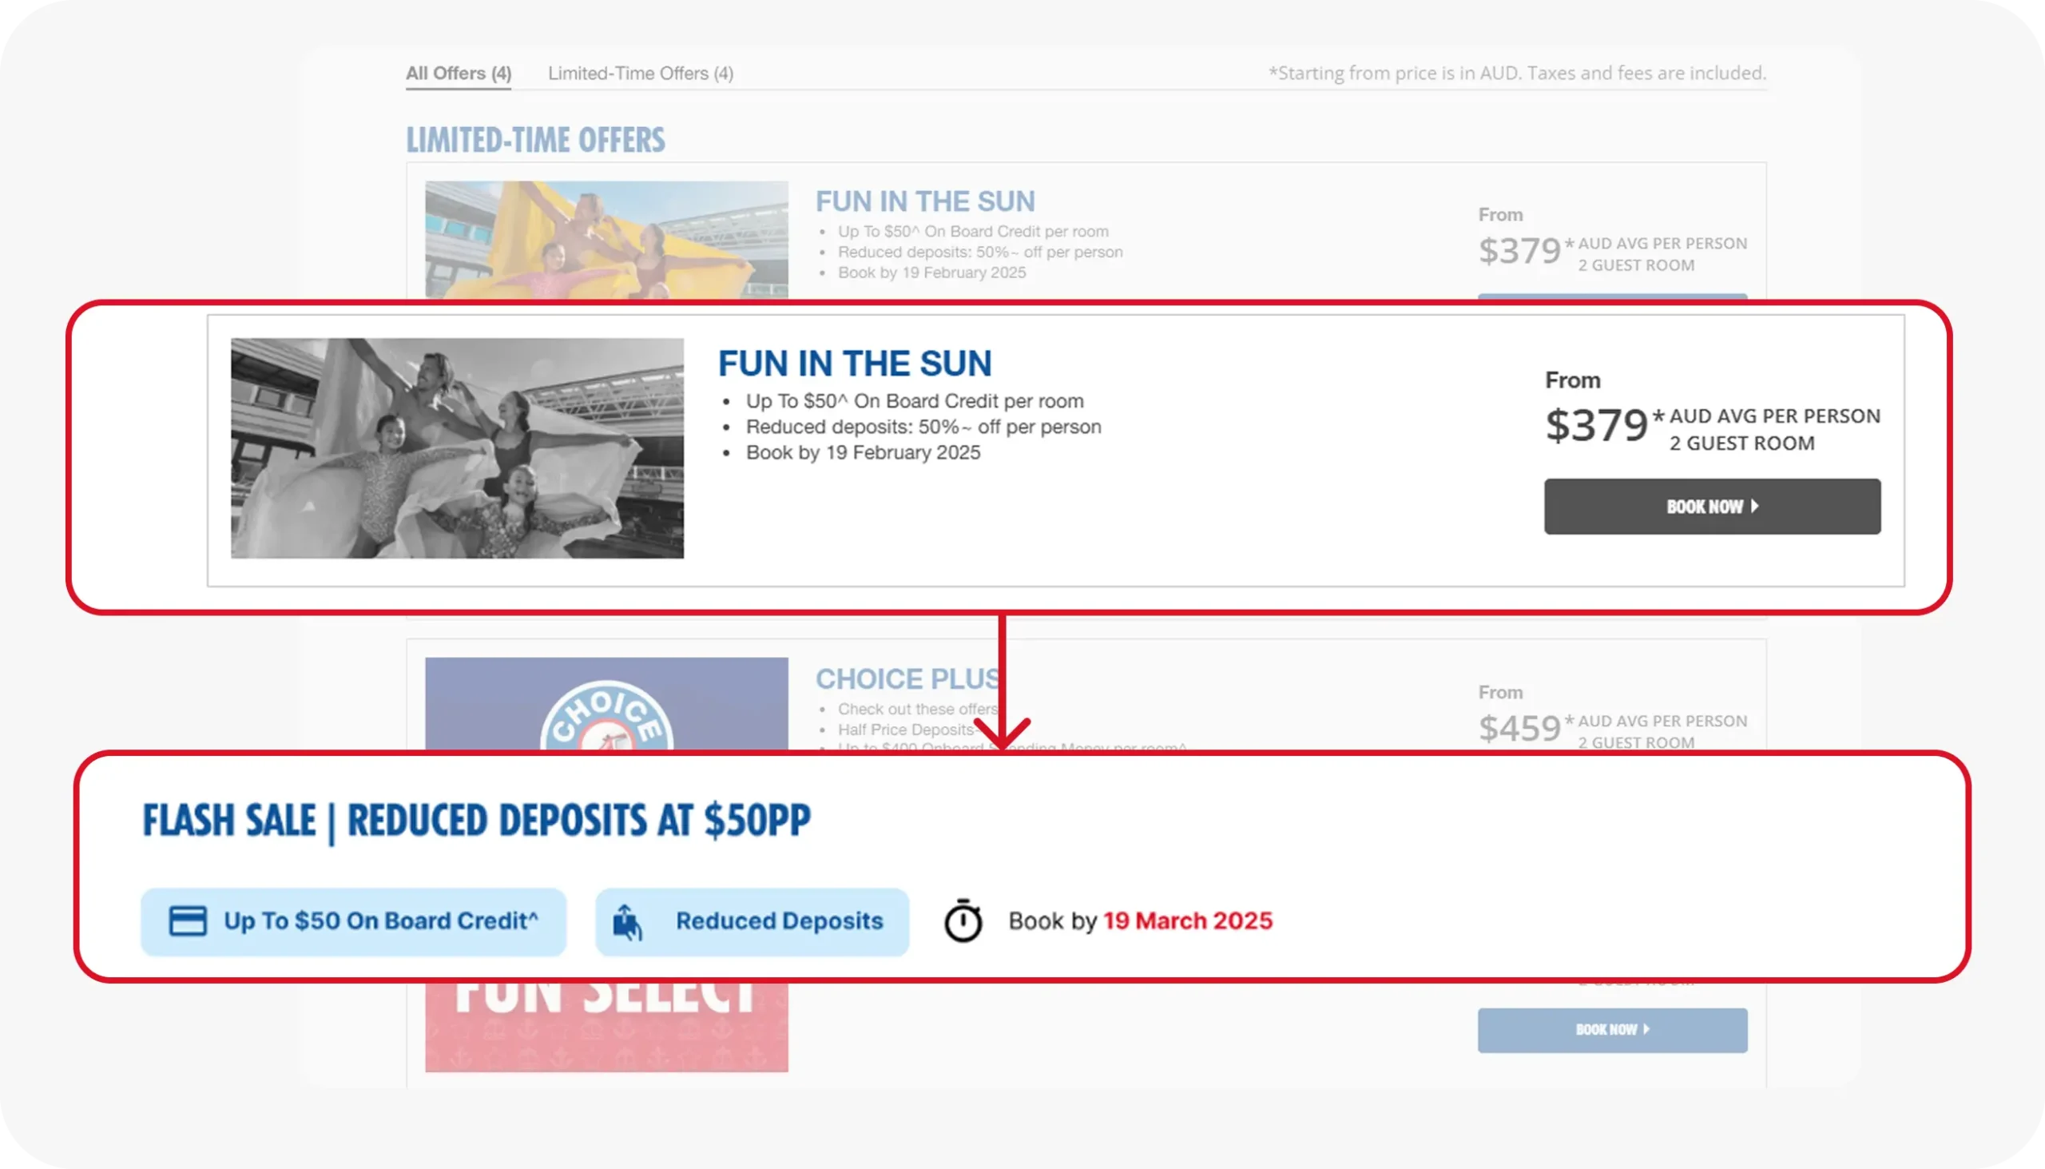
Task: Click the Flash Sale reduced deposits heading
Action: click(x=477, y=821)
